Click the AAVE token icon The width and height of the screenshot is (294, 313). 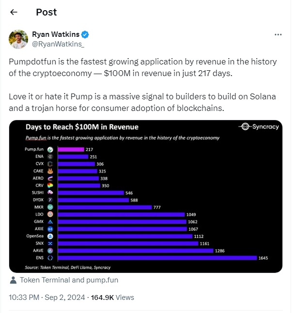point(50,250)
